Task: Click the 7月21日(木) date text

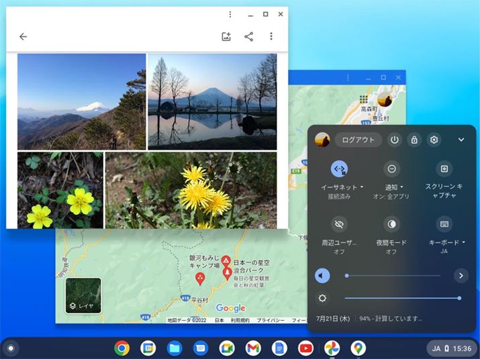Action: click(333, 319)
